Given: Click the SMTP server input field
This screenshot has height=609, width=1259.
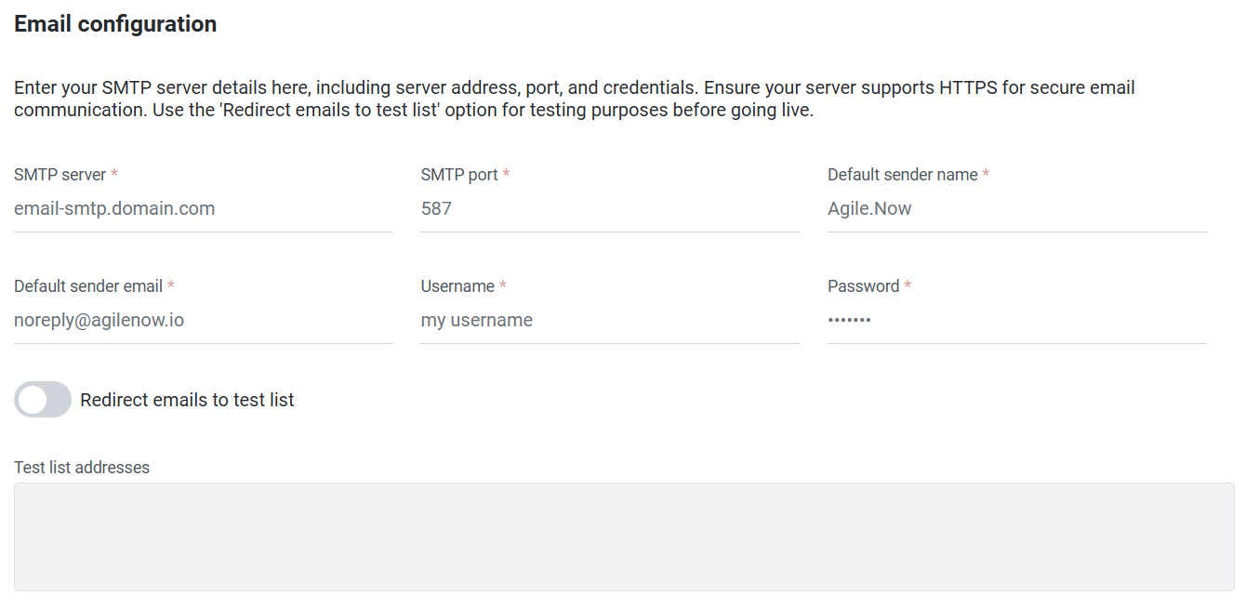Looking at the screenshot, I should 203,208.
